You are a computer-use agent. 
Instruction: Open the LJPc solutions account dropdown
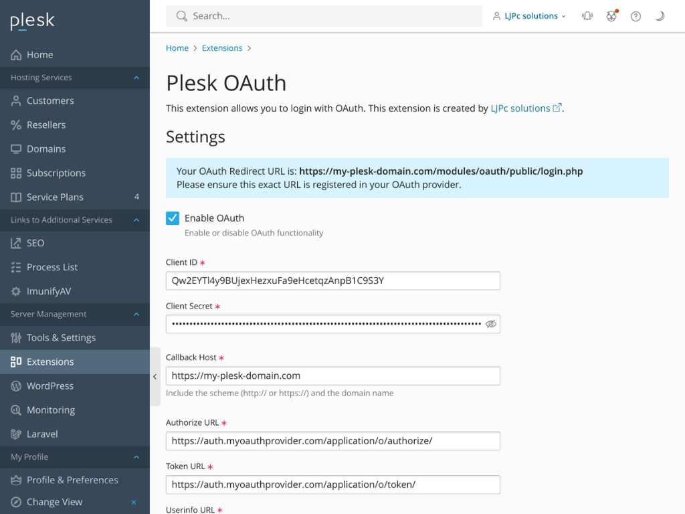(528, 15)
